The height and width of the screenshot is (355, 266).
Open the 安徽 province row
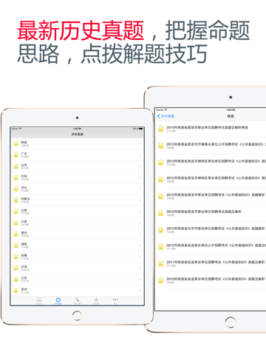click(x=77, y=257)
